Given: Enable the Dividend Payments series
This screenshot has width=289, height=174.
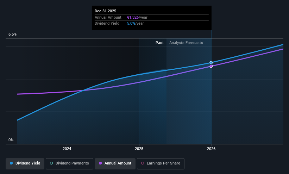Looking at the screenshot, I should tap(69, 163).
